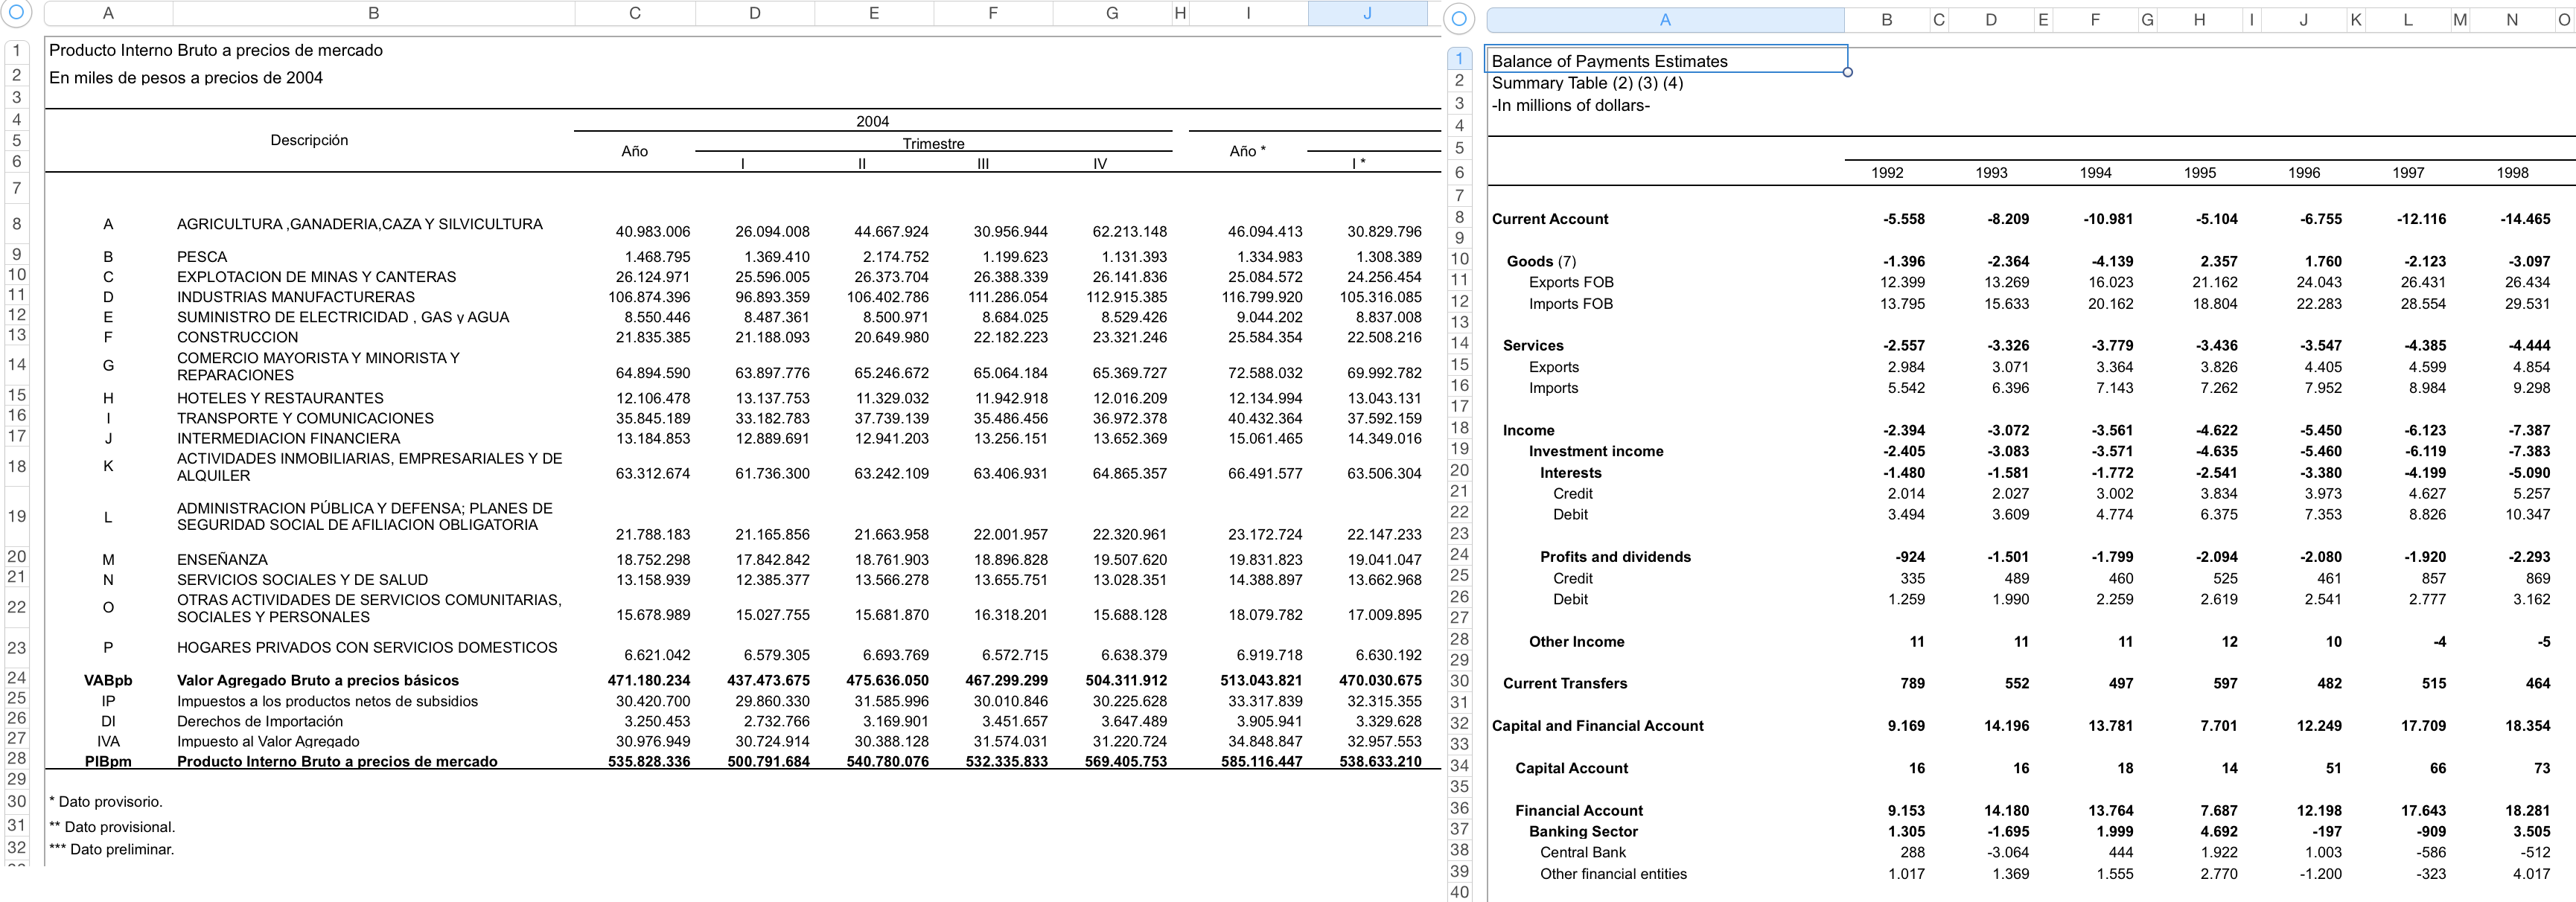Select the CONSTRUCCION description cell
Viewport: 2576px width, 902px height.
click(x=237, y=337)
